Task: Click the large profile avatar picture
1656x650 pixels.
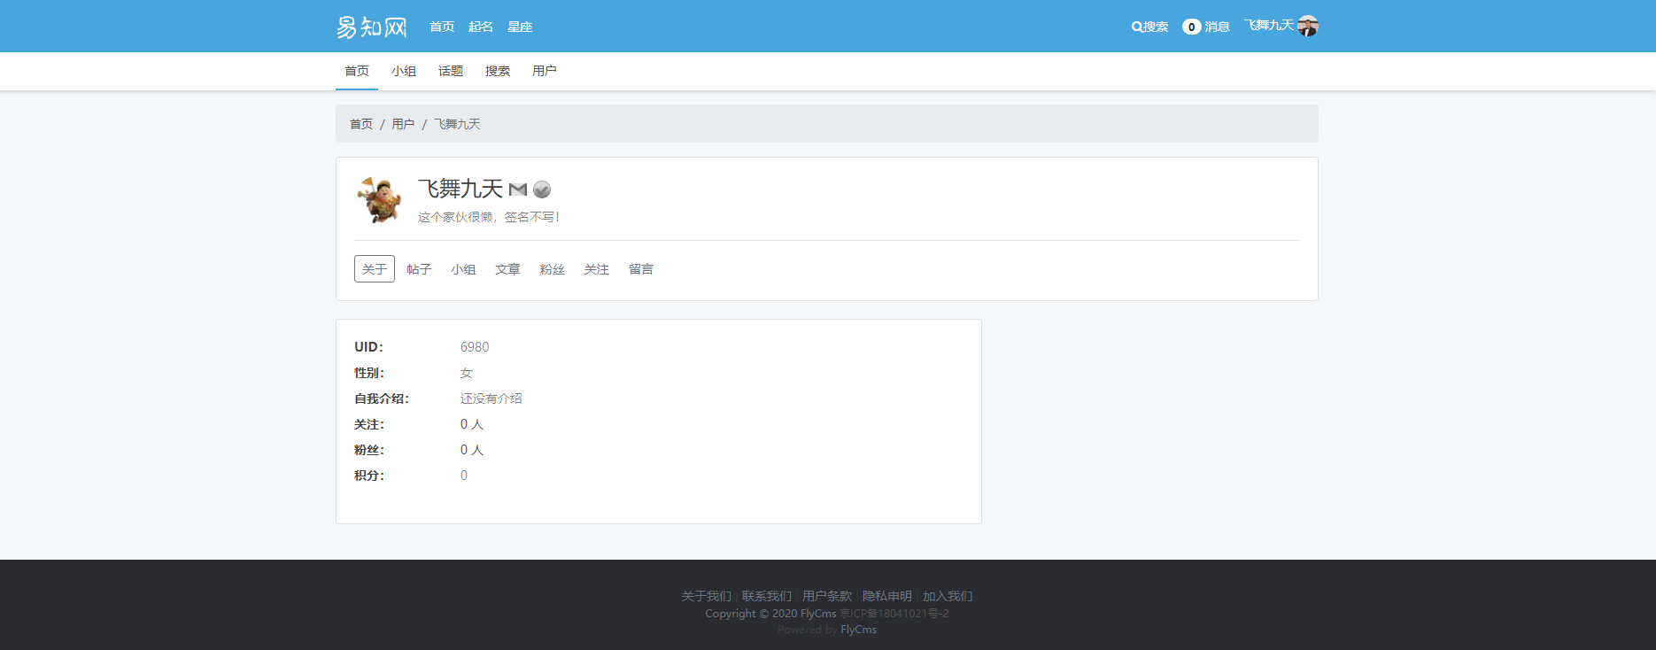Action: (x=379, y=199)
